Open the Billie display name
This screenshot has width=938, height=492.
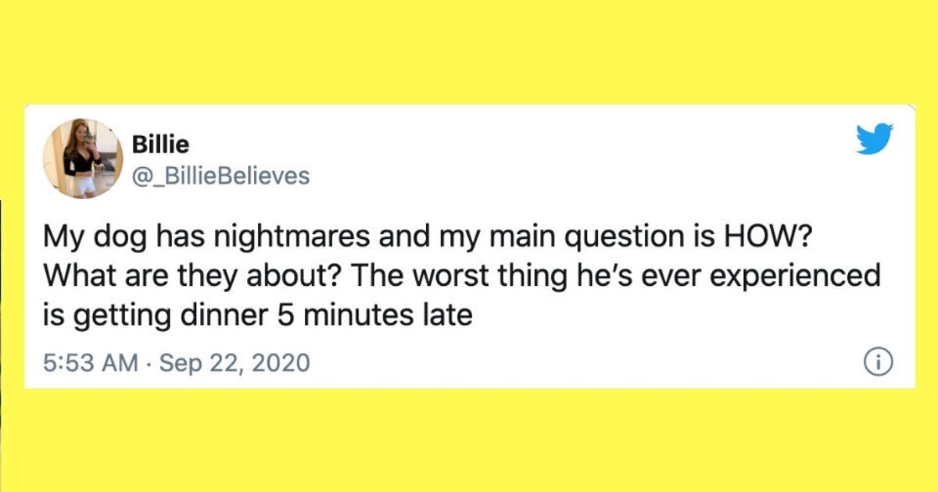click(160, 146)
